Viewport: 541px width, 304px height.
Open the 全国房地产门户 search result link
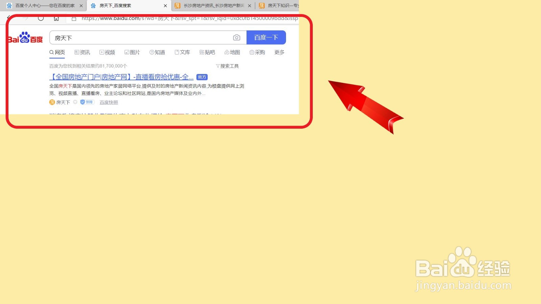[121, 77]
